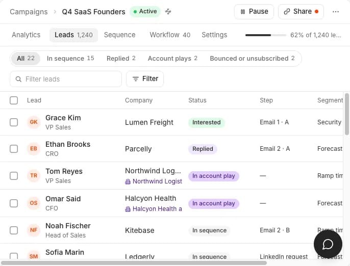Click In account play badge for Tom Reyes
Viewport: 350px width, 266px height.
pos(214,176)
